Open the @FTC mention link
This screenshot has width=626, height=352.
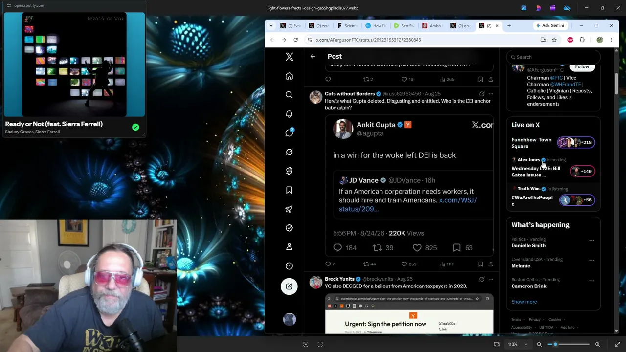(x=557, y=78)
